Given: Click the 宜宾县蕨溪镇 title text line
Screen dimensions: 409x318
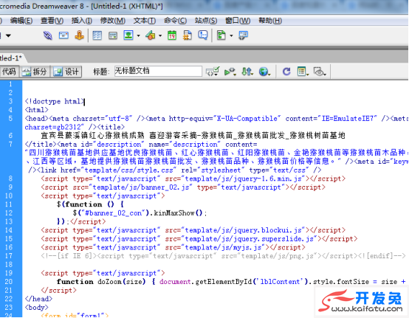Looking at the screenshot, I should [193, 136].
